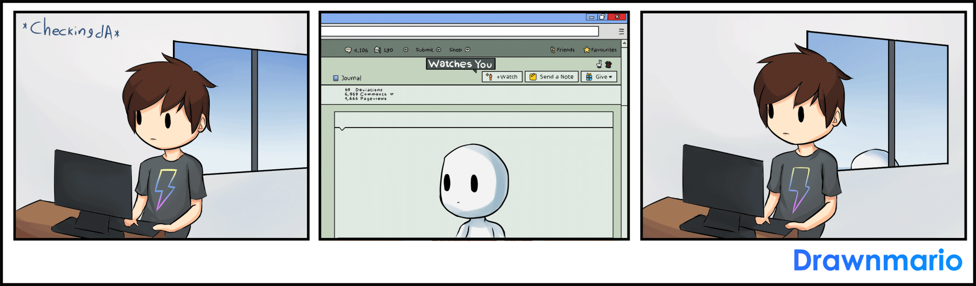
Task: Minimize the drawn browser window
Action: pyautogui.click(x=591, y=17)
